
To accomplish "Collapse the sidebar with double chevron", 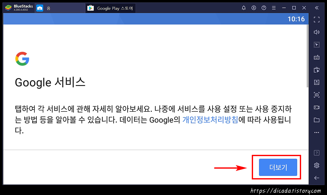I will pos(317,8).
